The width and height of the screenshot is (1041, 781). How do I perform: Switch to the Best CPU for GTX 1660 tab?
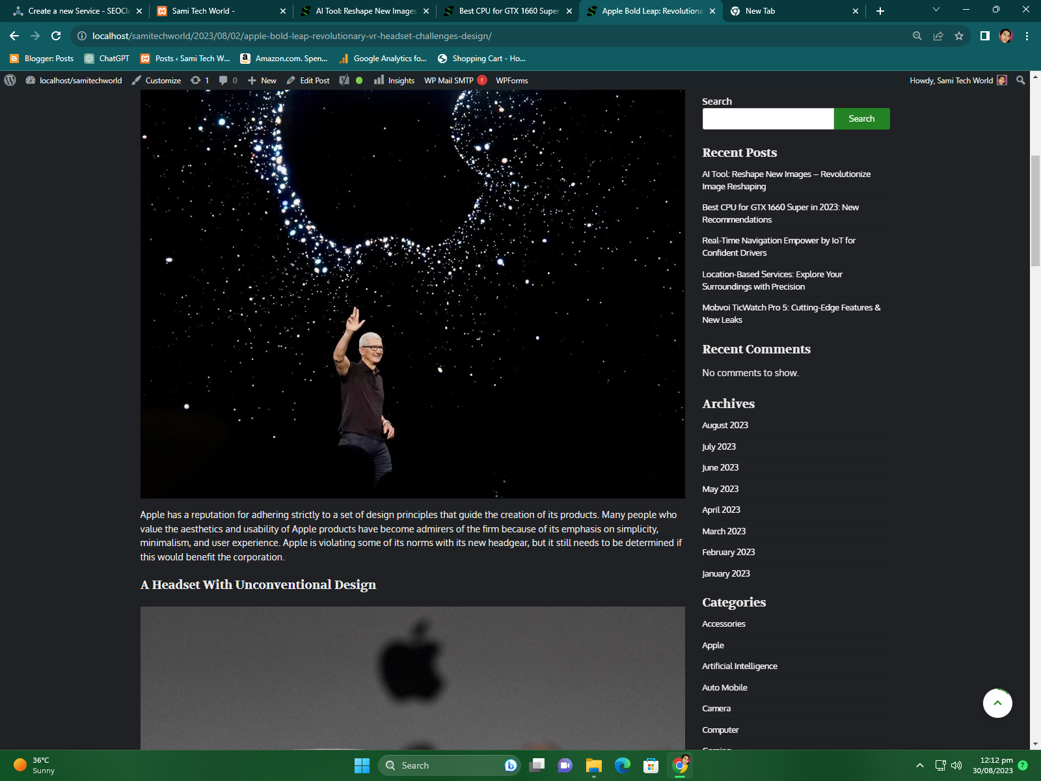click(x=507, y=11)
